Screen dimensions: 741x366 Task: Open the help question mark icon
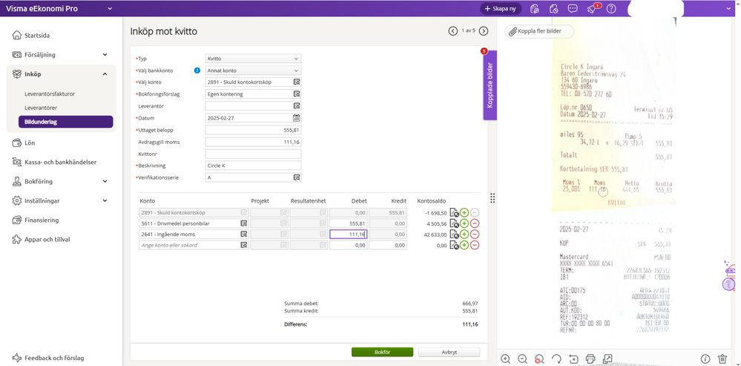611,9
